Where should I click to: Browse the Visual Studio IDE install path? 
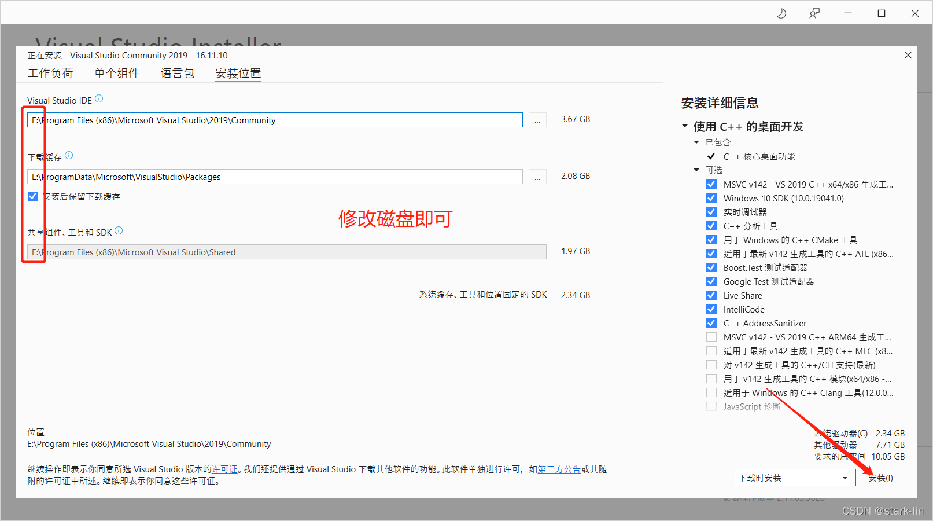(x=537, y=119)
